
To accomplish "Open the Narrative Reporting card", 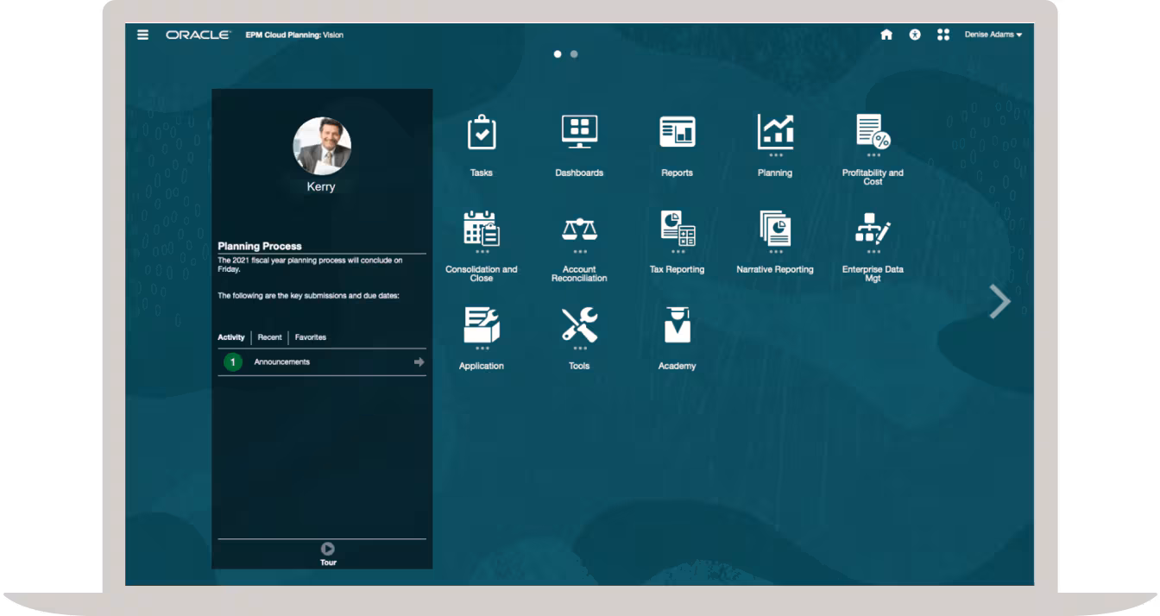I will point(775,227).
